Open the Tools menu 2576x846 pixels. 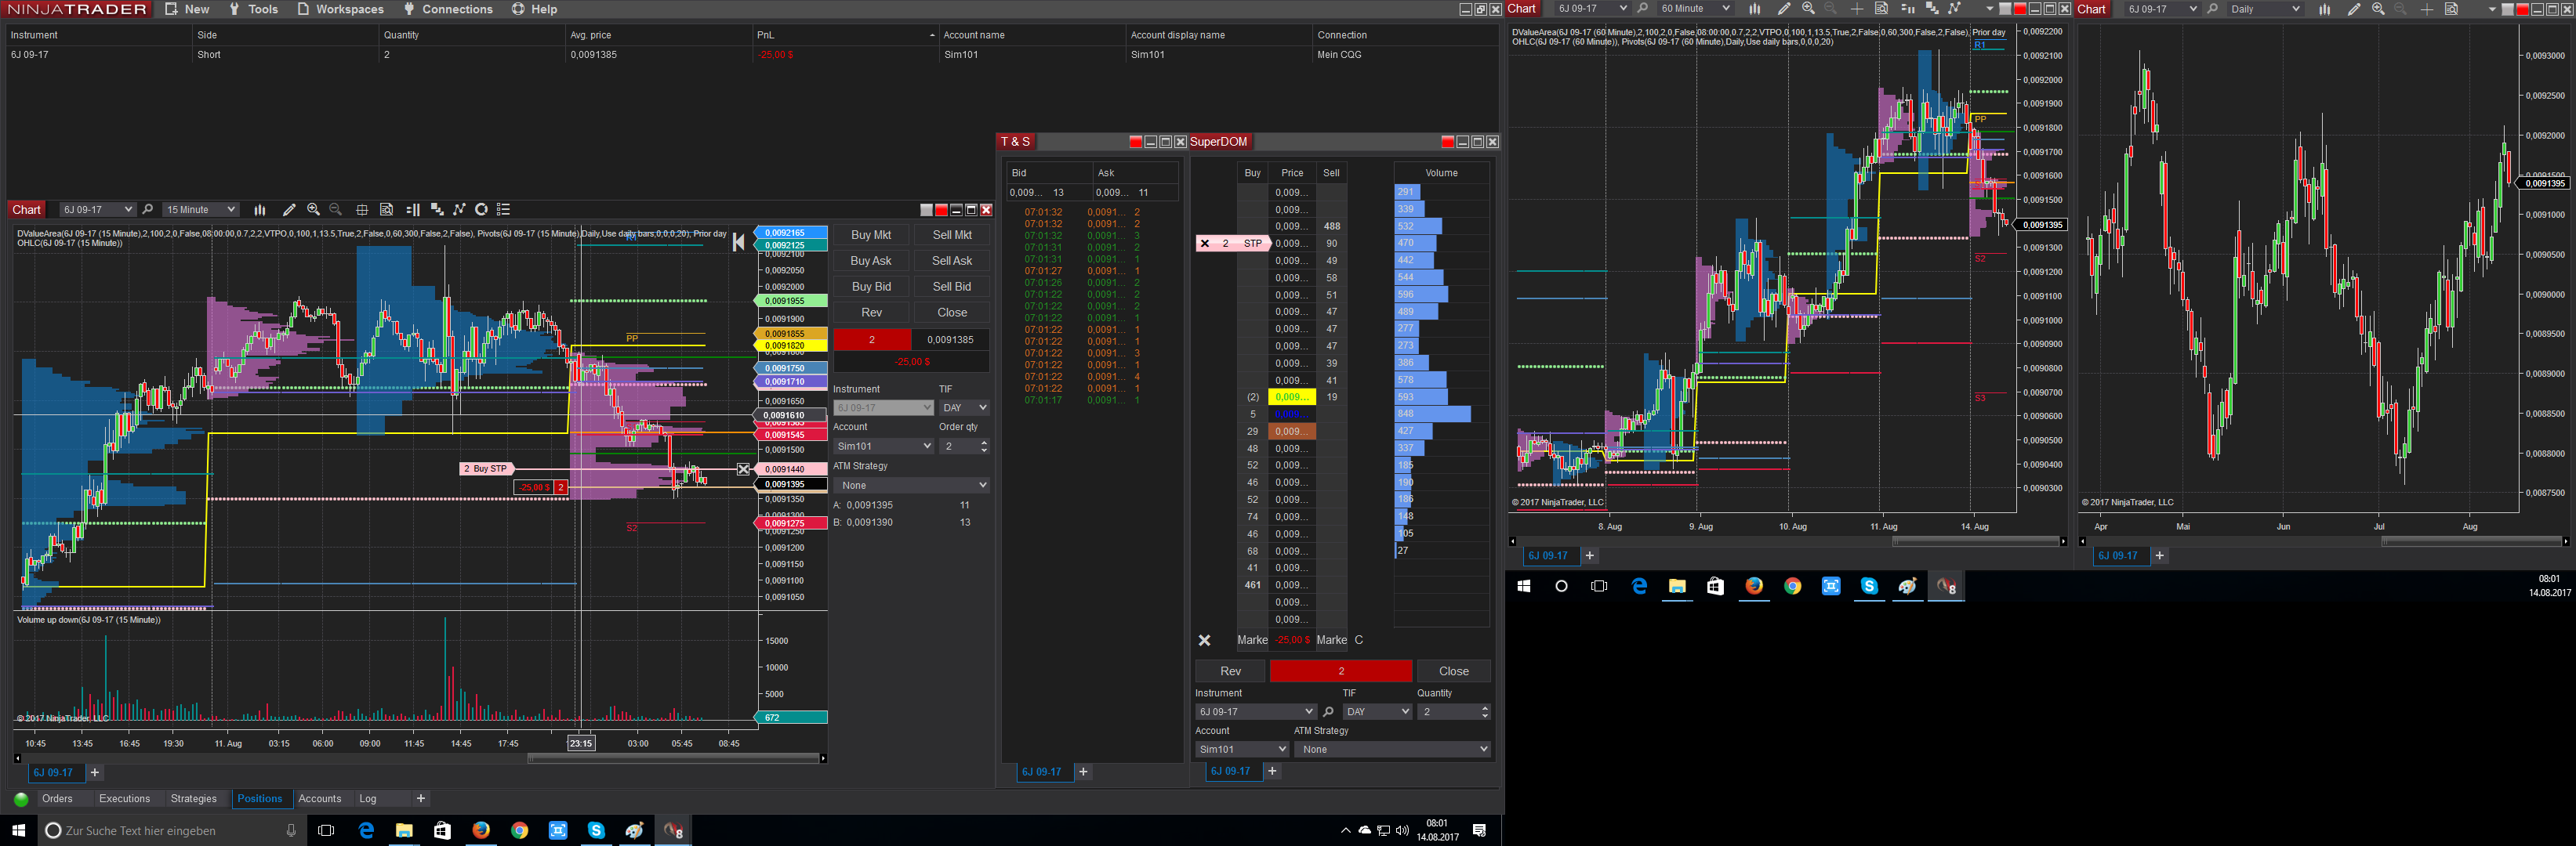pyautogui.click(x=254, y=9)
